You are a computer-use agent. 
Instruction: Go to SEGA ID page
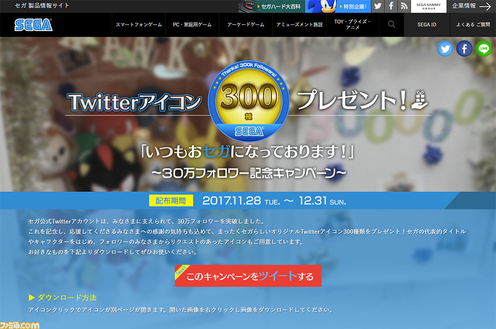click(x=427, y=25)
